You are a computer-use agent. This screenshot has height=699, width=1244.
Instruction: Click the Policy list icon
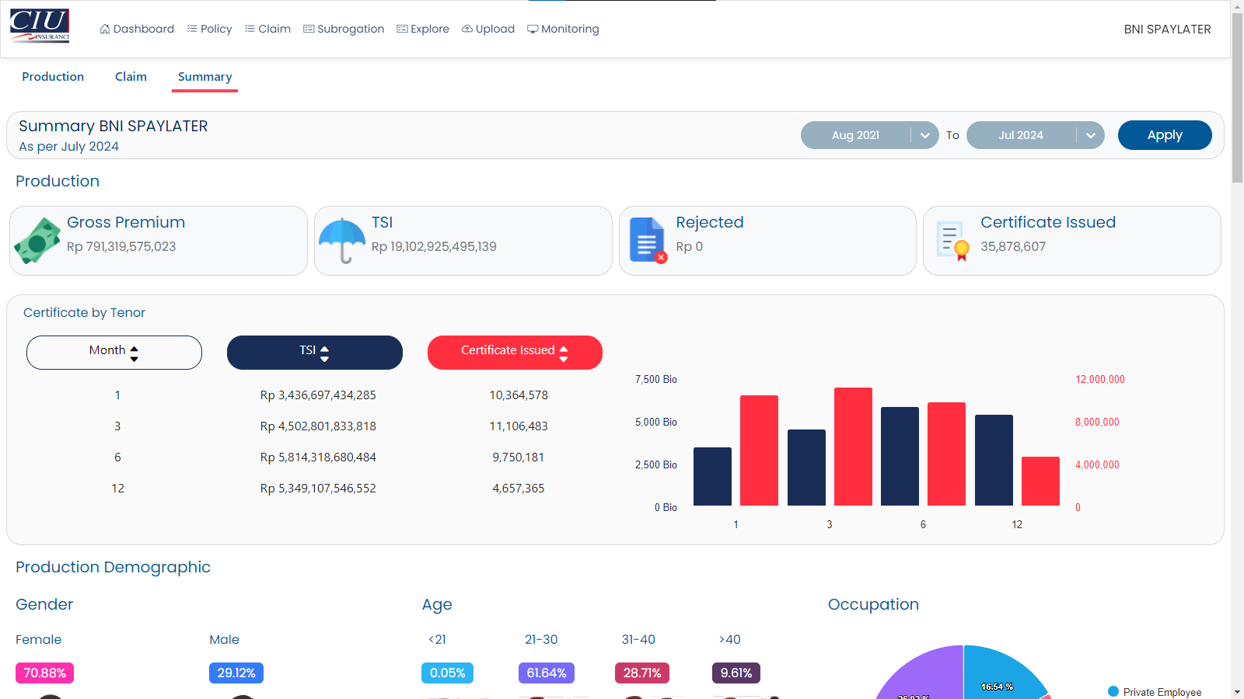tap(192, 29)
